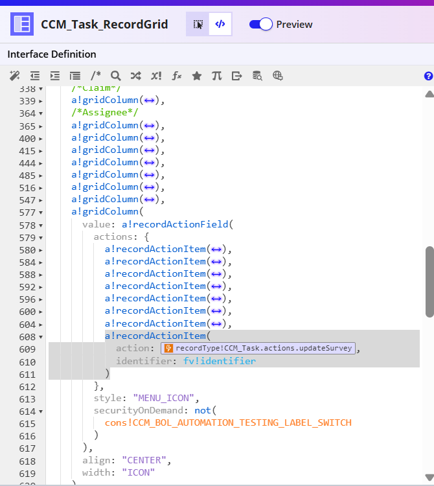Click the record action icon in updateSurvey chip
This screenshot has height=486, width=434.
(168, 348)
